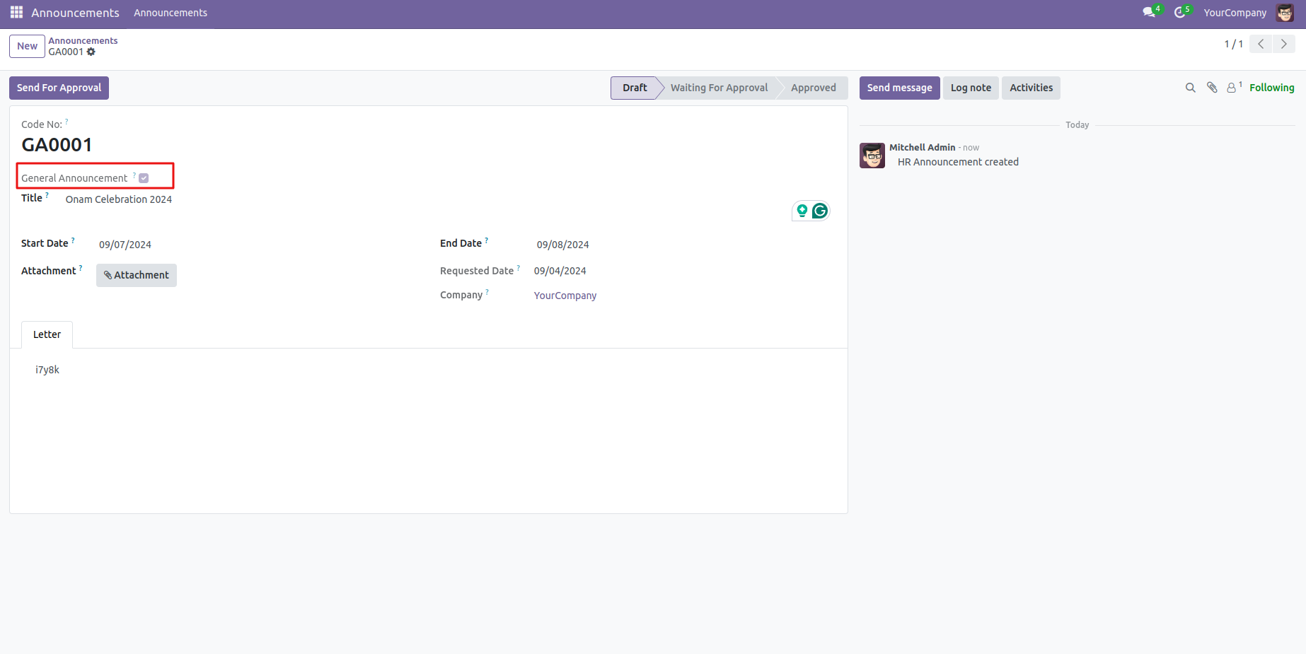Open Mitchell Admin user avatar menu
The image size is (1306, 654).
pos(1285,13)
